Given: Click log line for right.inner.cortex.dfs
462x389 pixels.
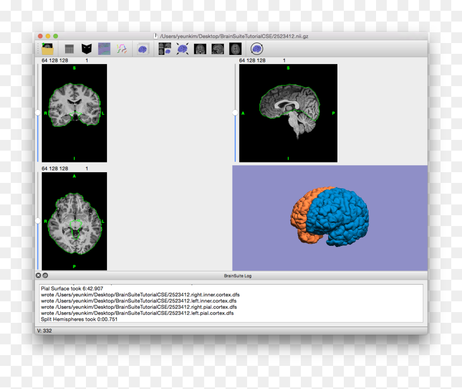Looking at the screenshot, I should [140, 295].
